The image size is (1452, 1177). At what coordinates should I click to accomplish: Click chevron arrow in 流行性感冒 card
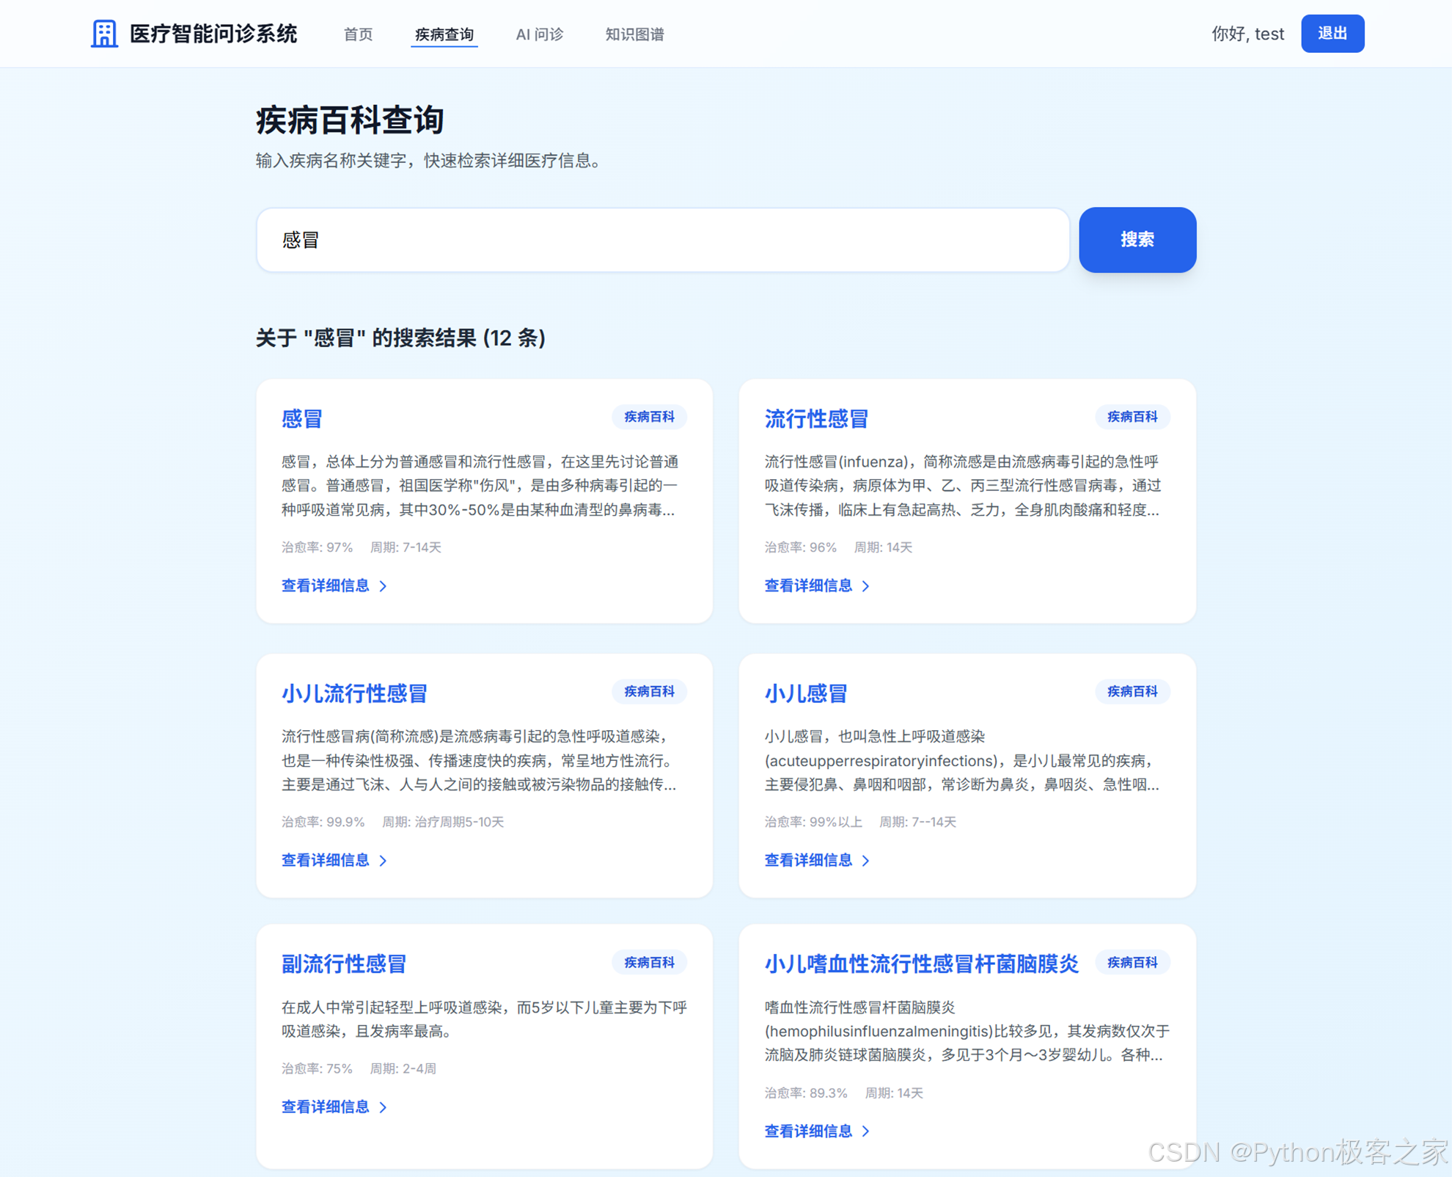coord(866,586)
